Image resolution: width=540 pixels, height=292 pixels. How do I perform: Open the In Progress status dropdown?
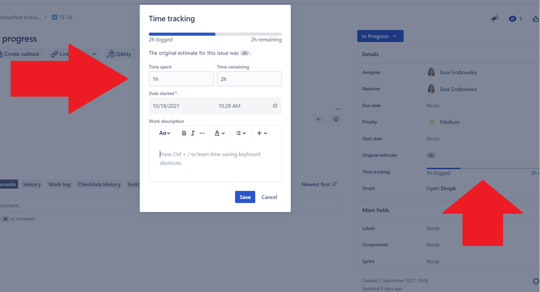point(380,36)
